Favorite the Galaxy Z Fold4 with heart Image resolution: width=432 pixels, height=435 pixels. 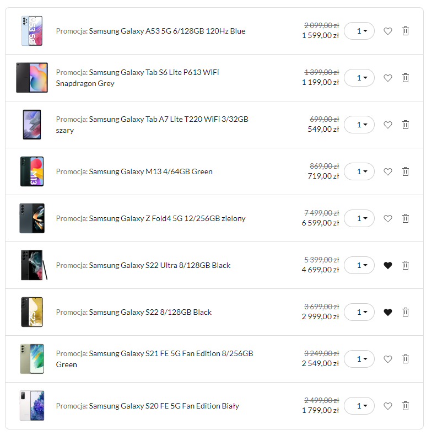click(388, 219)
